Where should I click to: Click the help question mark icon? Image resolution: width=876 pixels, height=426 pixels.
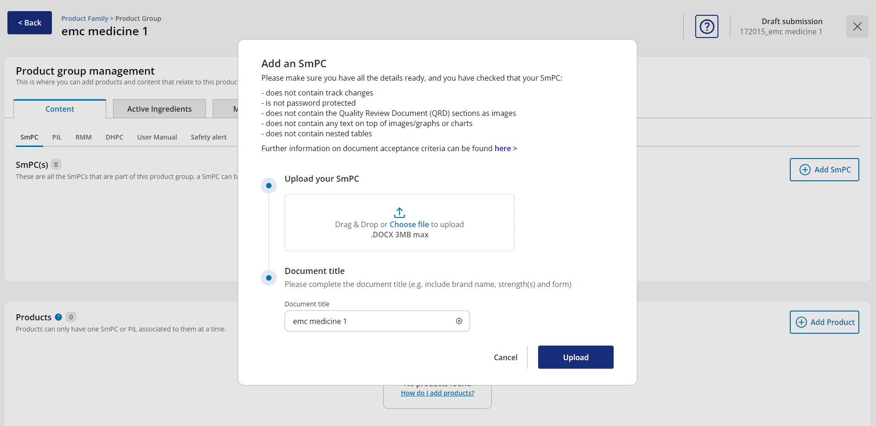click(x=706, y=26)
